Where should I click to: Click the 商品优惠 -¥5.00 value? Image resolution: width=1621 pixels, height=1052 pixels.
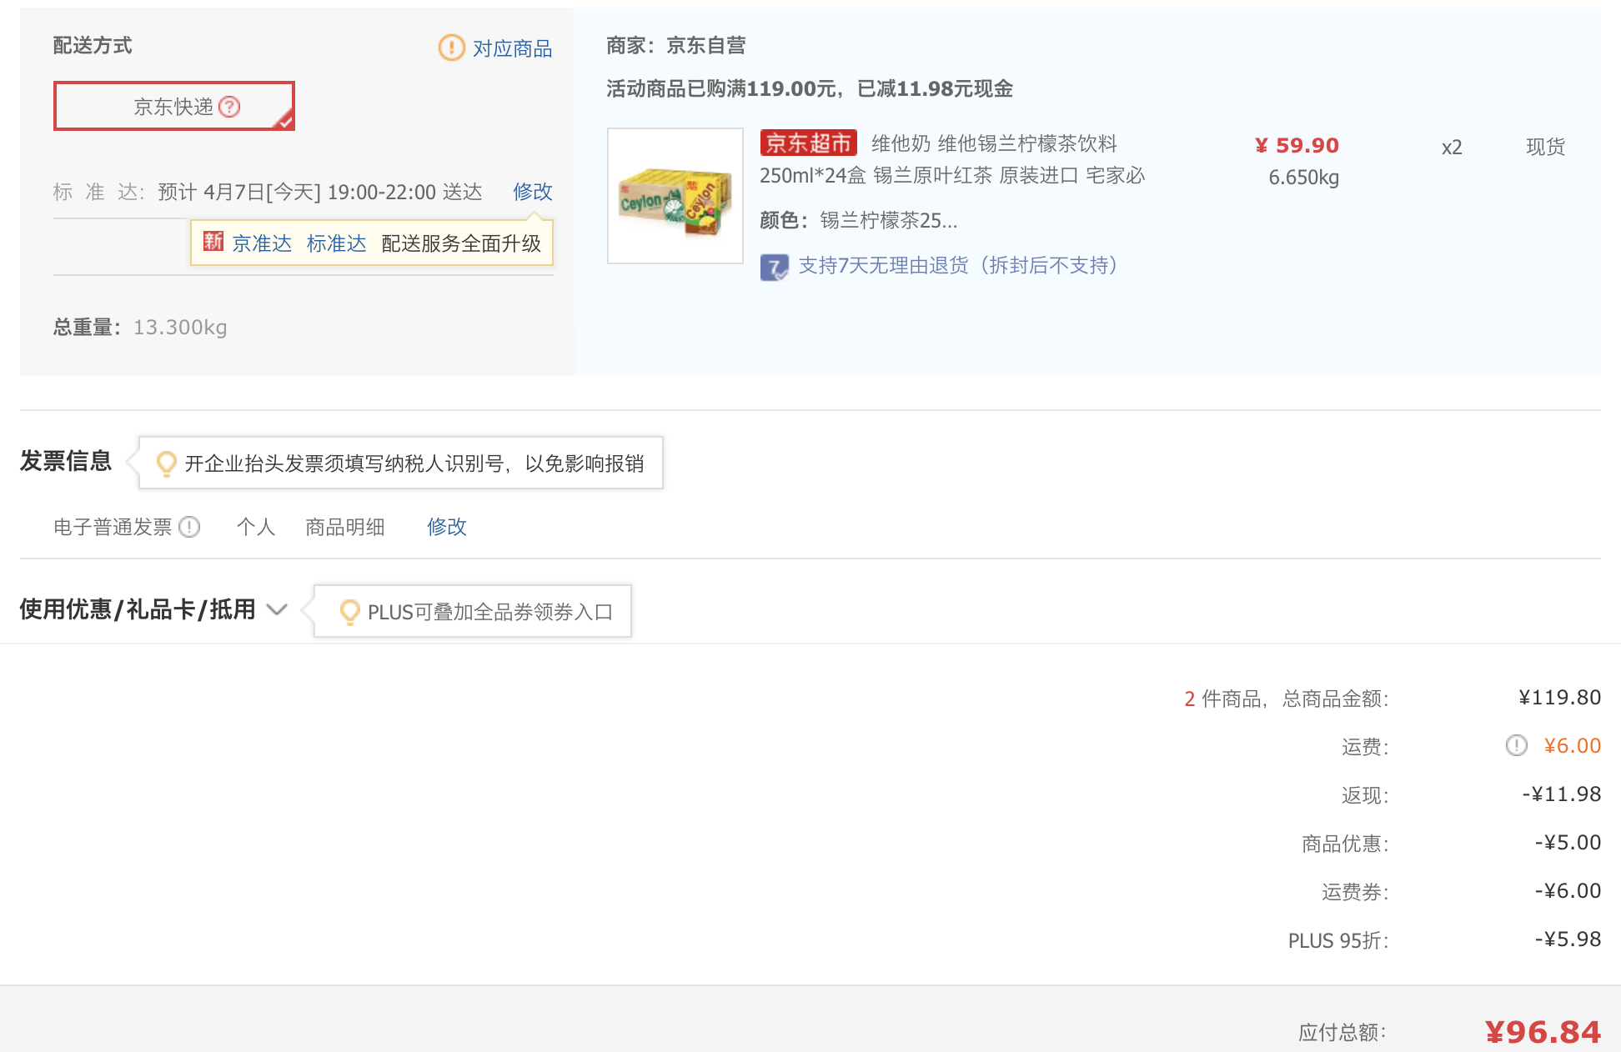(1568, 843)
